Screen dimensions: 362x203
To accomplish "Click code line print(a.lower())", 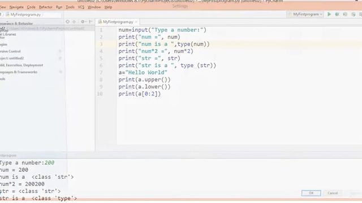I will (x=144, y=87).
